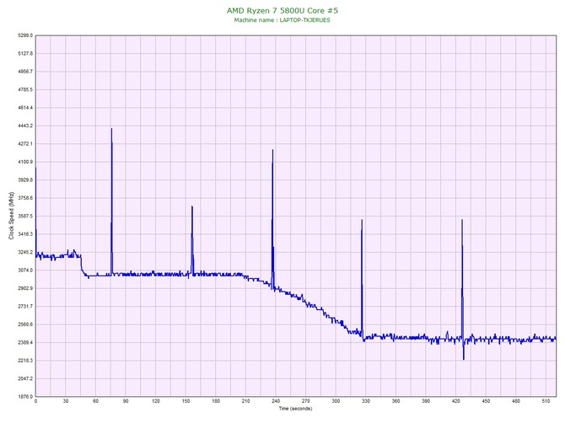Click the x-axis tick label 90

click(126, 401)
